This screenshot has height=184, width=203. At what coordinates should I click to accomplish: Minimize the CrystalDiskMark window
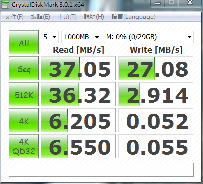[158, 3]
